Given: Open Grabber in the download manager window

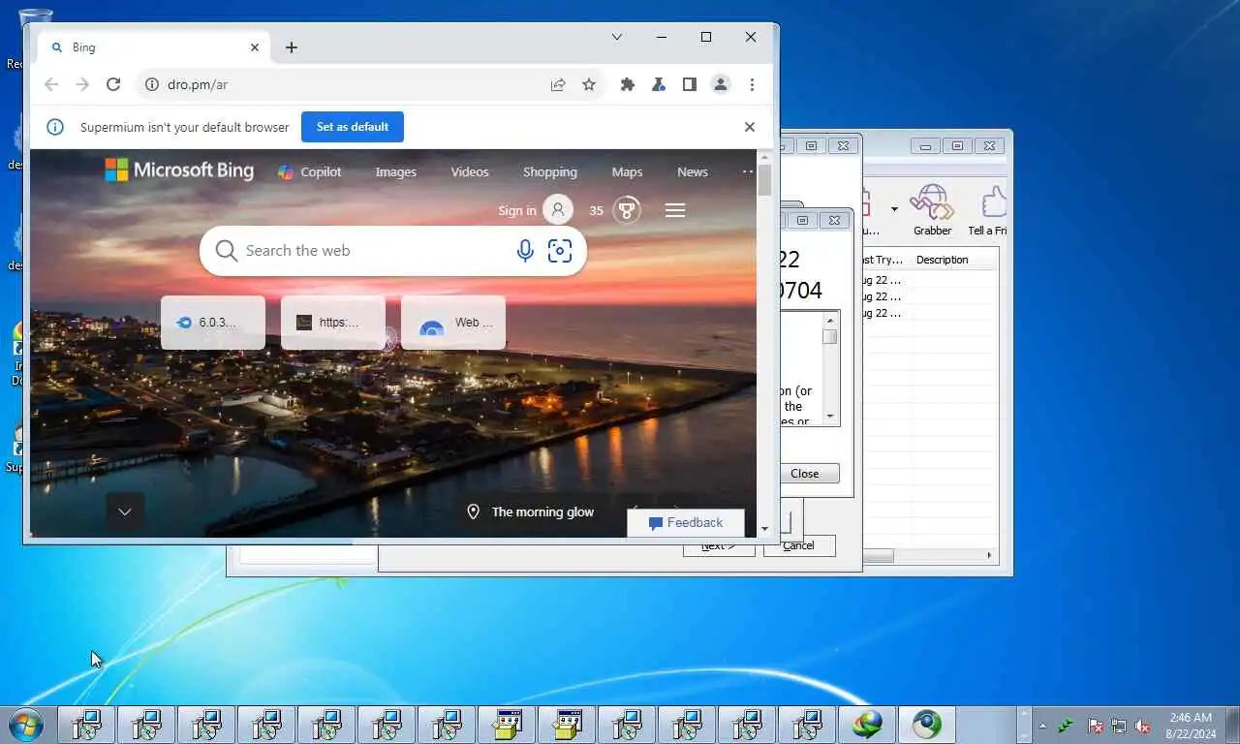Looking at the screenshot, I should click(932, 210).
